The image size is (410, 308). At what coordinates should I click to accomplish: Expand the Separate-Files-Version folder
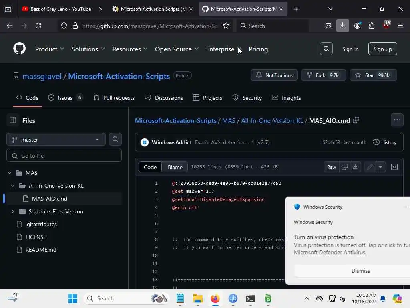tap(13, 211)
